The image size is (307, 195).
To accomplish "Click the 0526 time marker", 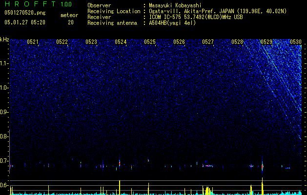I will pyautogui.click(x=179, y=42).
